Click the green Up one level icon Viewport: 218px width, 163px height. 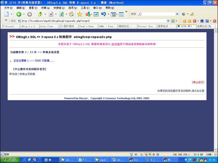[x=40, y=14]
